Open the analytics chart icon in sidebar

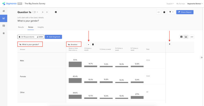4,18
